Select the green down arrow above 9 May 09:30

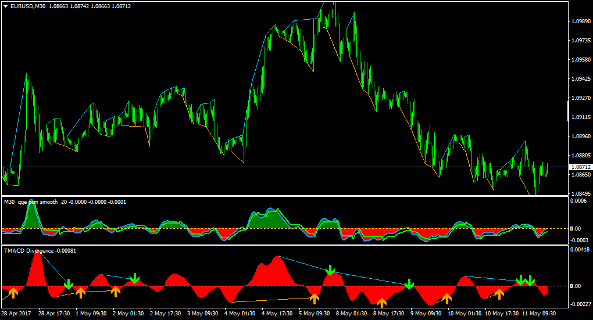coord(409,284)
